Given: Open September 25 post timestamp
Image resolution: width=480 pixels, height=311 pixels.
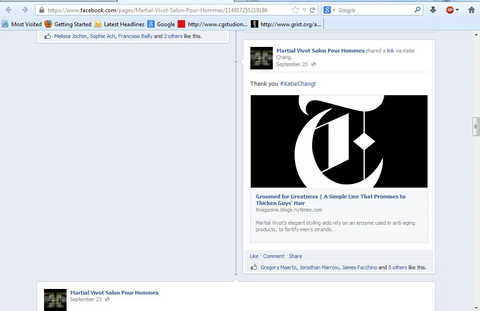Looking at the screenshot, I should (292, 64).
